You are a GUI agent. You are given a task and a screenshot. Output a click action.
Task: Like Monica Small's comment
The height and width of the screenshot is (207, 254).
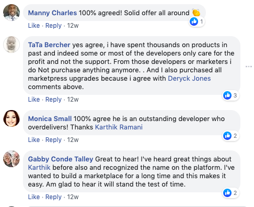[34, 140]
